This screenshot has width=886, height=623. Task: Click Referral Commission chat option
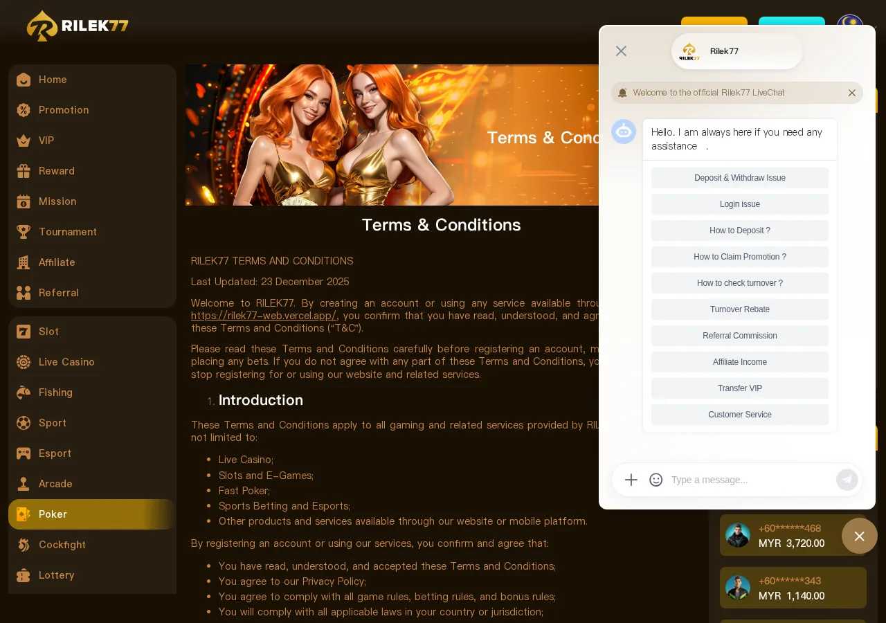(740, 336)
